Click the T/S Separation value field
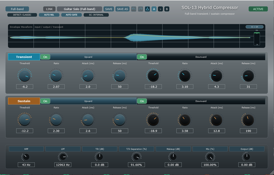This screenshot has height=175, width=274. click(136, 165)
